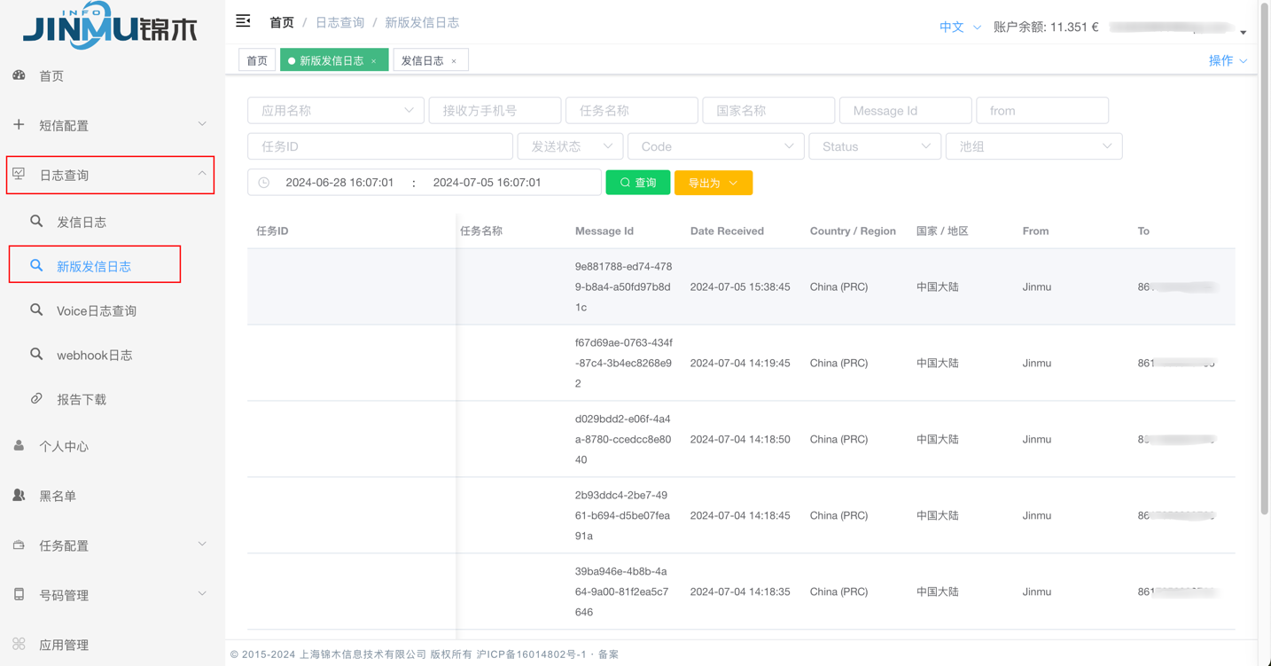Focus the from input field
This screenshot has height=666, width=1271.
coord(1042,110)
